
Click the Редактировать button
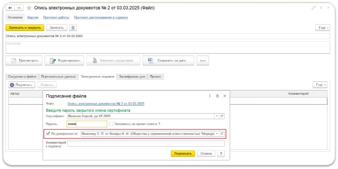tap(64, 61)
